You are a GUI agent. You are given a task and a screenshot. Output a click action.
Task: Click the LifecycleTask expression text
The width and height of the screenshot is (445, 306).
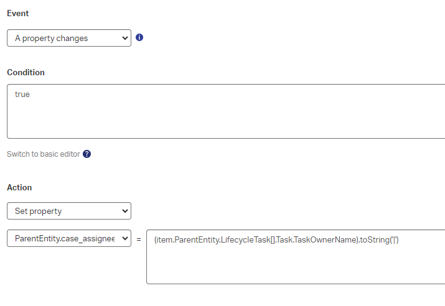(246, 240)
